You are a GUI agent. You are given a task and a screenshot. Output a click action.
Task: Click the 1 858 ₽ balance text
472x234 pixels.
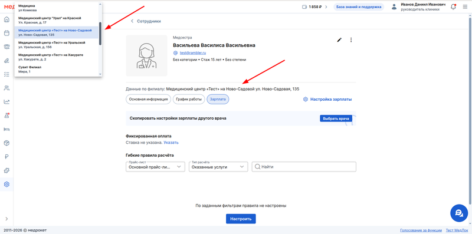316,6
